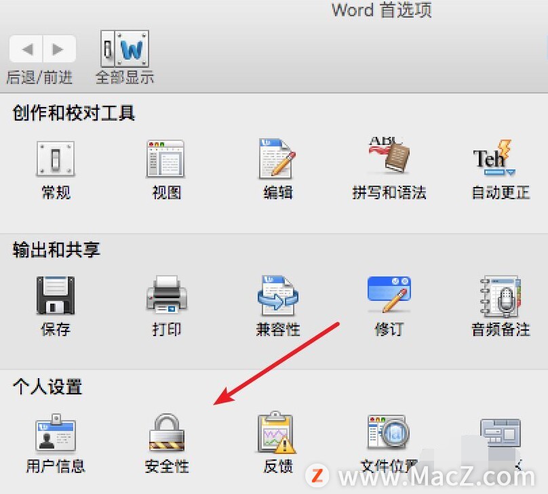This screenshot has height=494, width=548.
Task: Click the 修订 text label
Action: (x=389, y=329)
